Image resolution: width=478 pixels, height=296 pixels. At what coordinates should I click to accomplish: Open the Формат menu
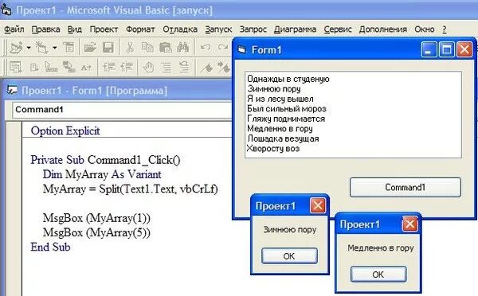click(x=140, y=29)
